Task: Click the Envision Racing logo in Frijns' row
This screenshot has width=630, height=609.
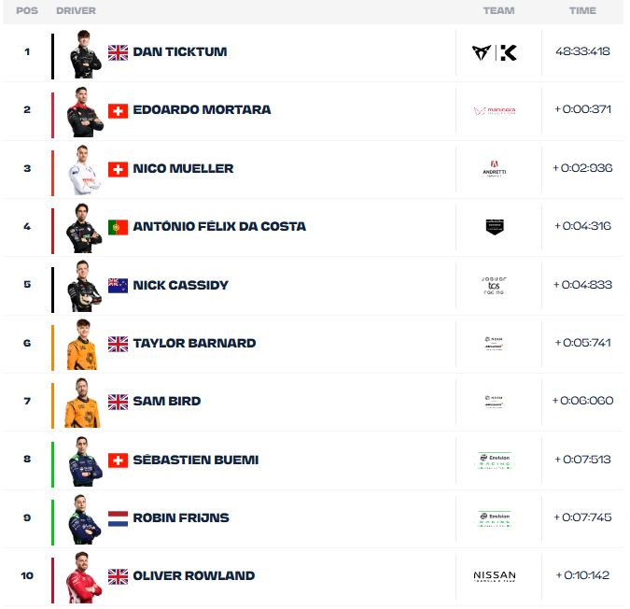Action: pos(494,517)
